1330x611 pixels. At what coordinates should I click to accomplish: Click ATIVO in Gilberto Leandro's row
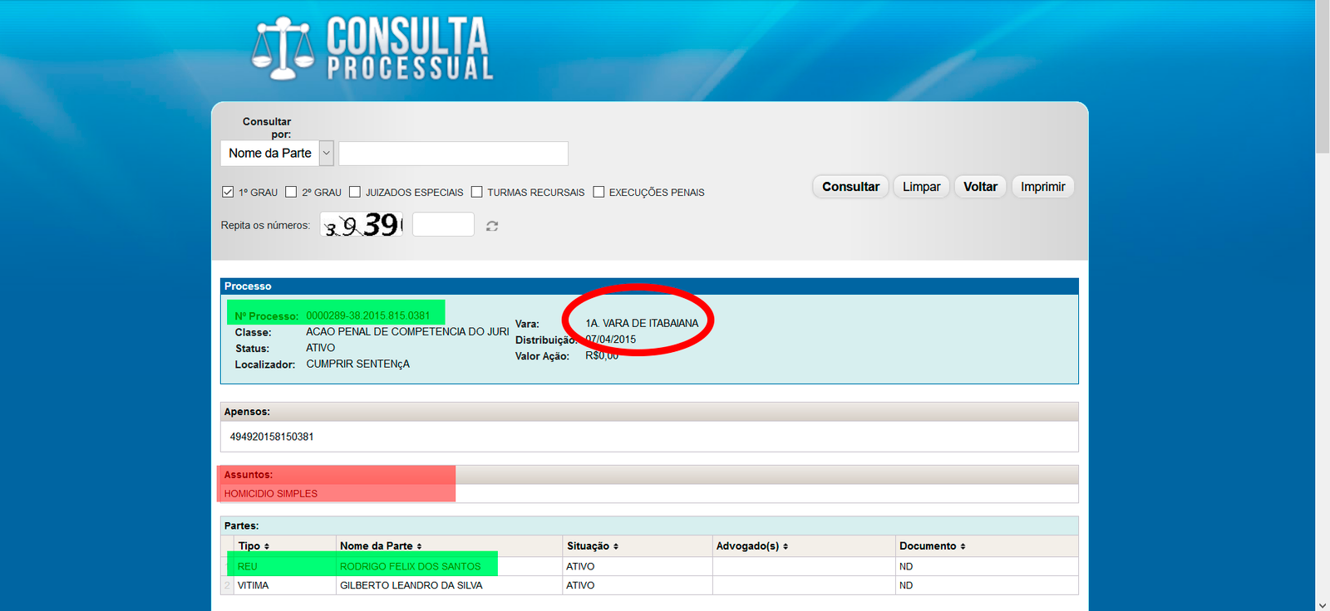[580, 585]
